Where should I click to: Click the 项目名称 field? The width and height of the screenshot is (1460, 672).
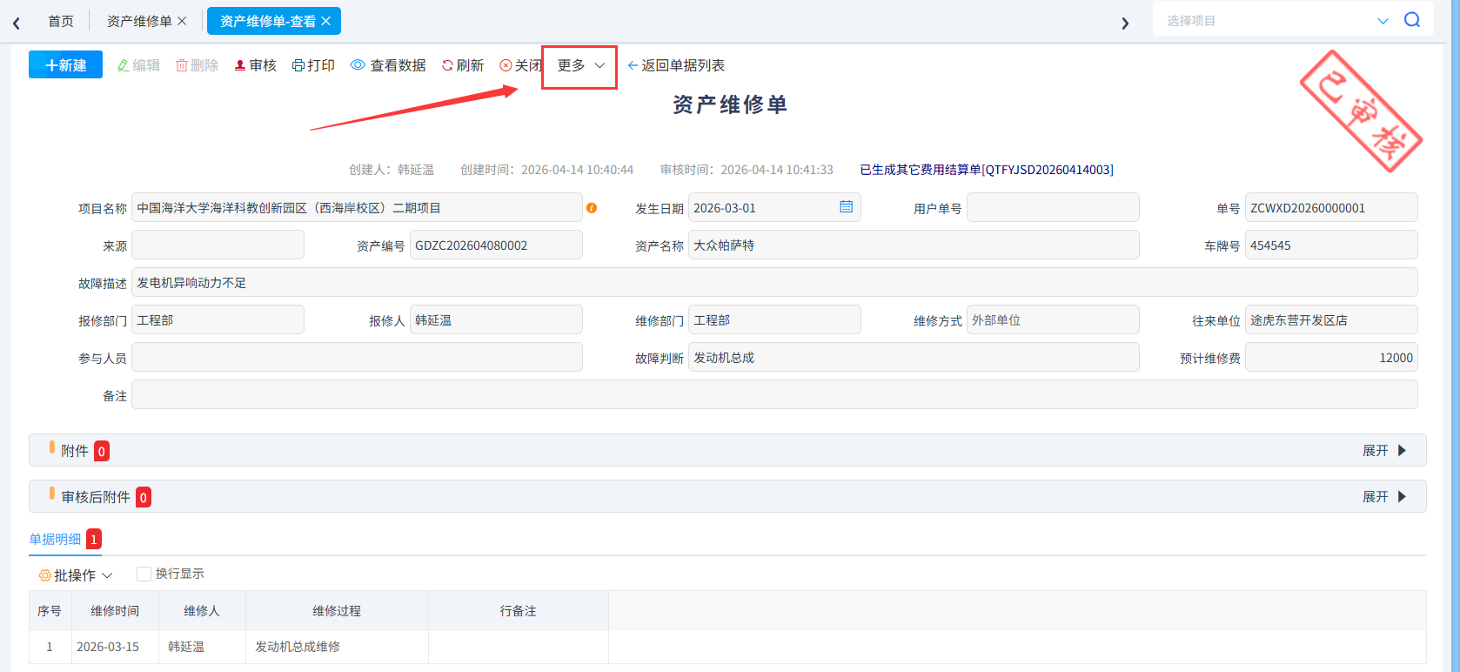coord(357,208)
